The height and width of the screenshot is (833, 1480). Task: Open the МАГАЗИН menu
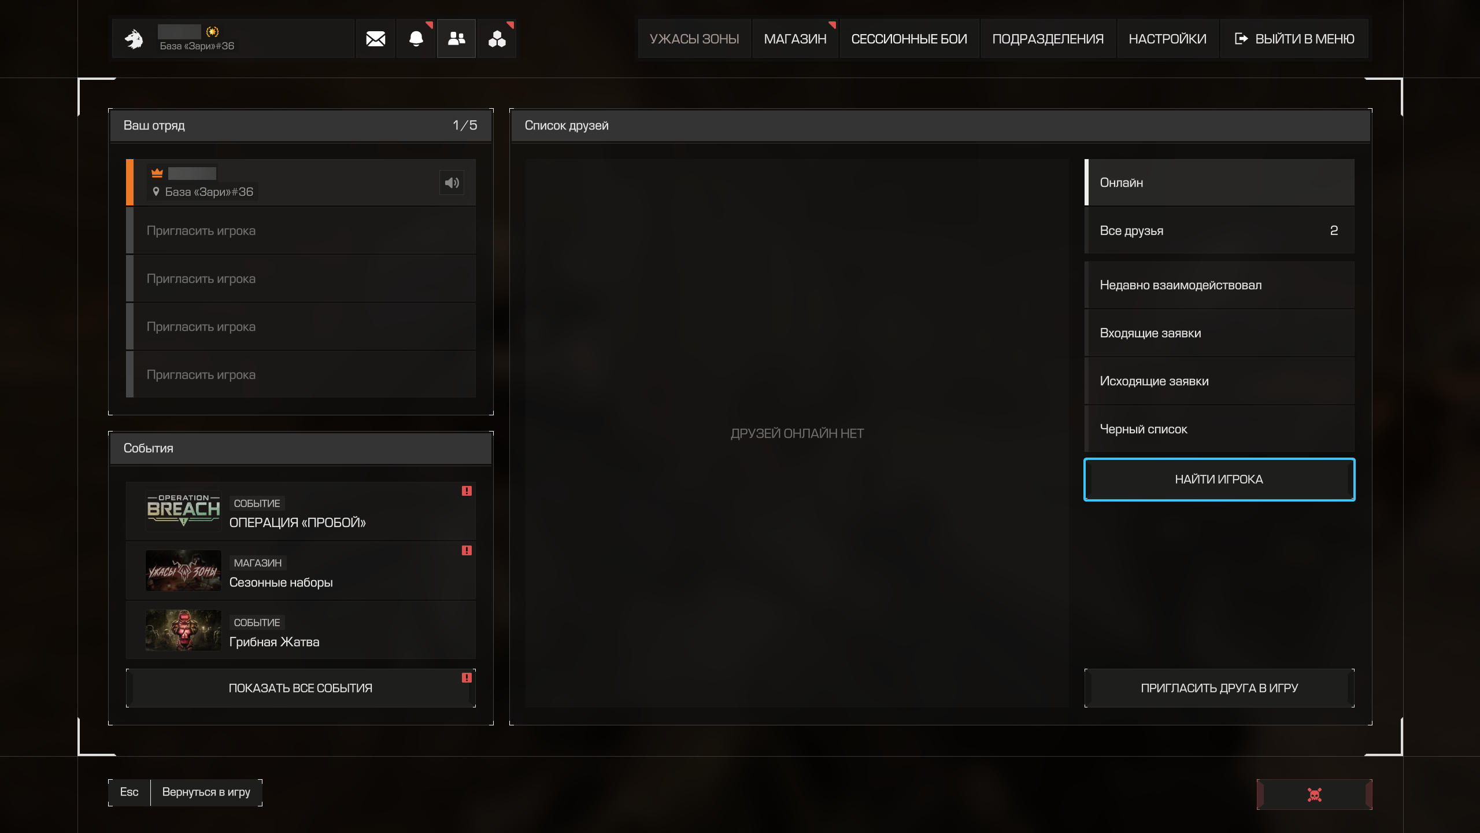(x=795, y=39)
